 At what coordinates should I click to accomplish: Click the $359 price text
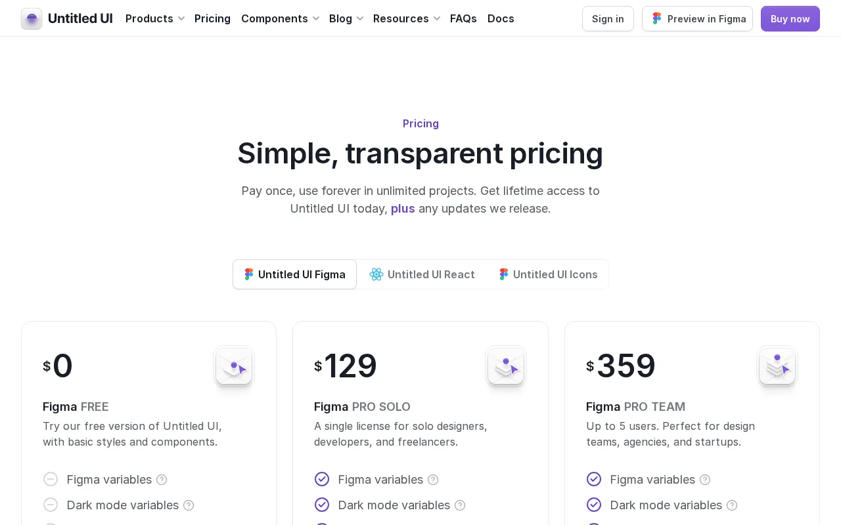pyautogui.click(x=621, y=366)
